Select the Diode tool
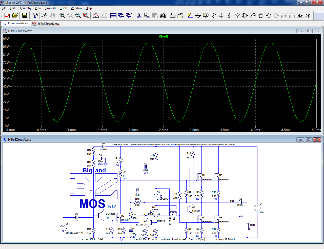324x249 pixels. pyautogui.click(x=237, y=16)
